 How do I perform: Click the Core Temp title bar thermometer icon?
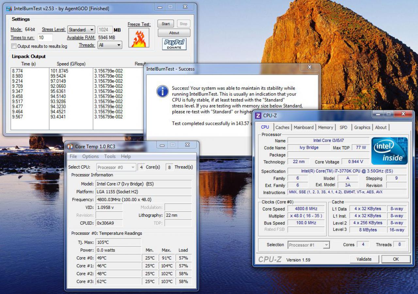click(70, 147)
